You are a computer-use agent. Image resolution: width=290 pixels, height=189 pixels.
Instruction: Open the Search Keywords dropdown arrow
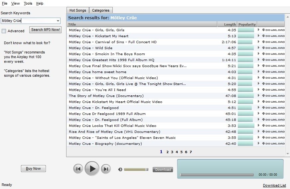(58, 21)
